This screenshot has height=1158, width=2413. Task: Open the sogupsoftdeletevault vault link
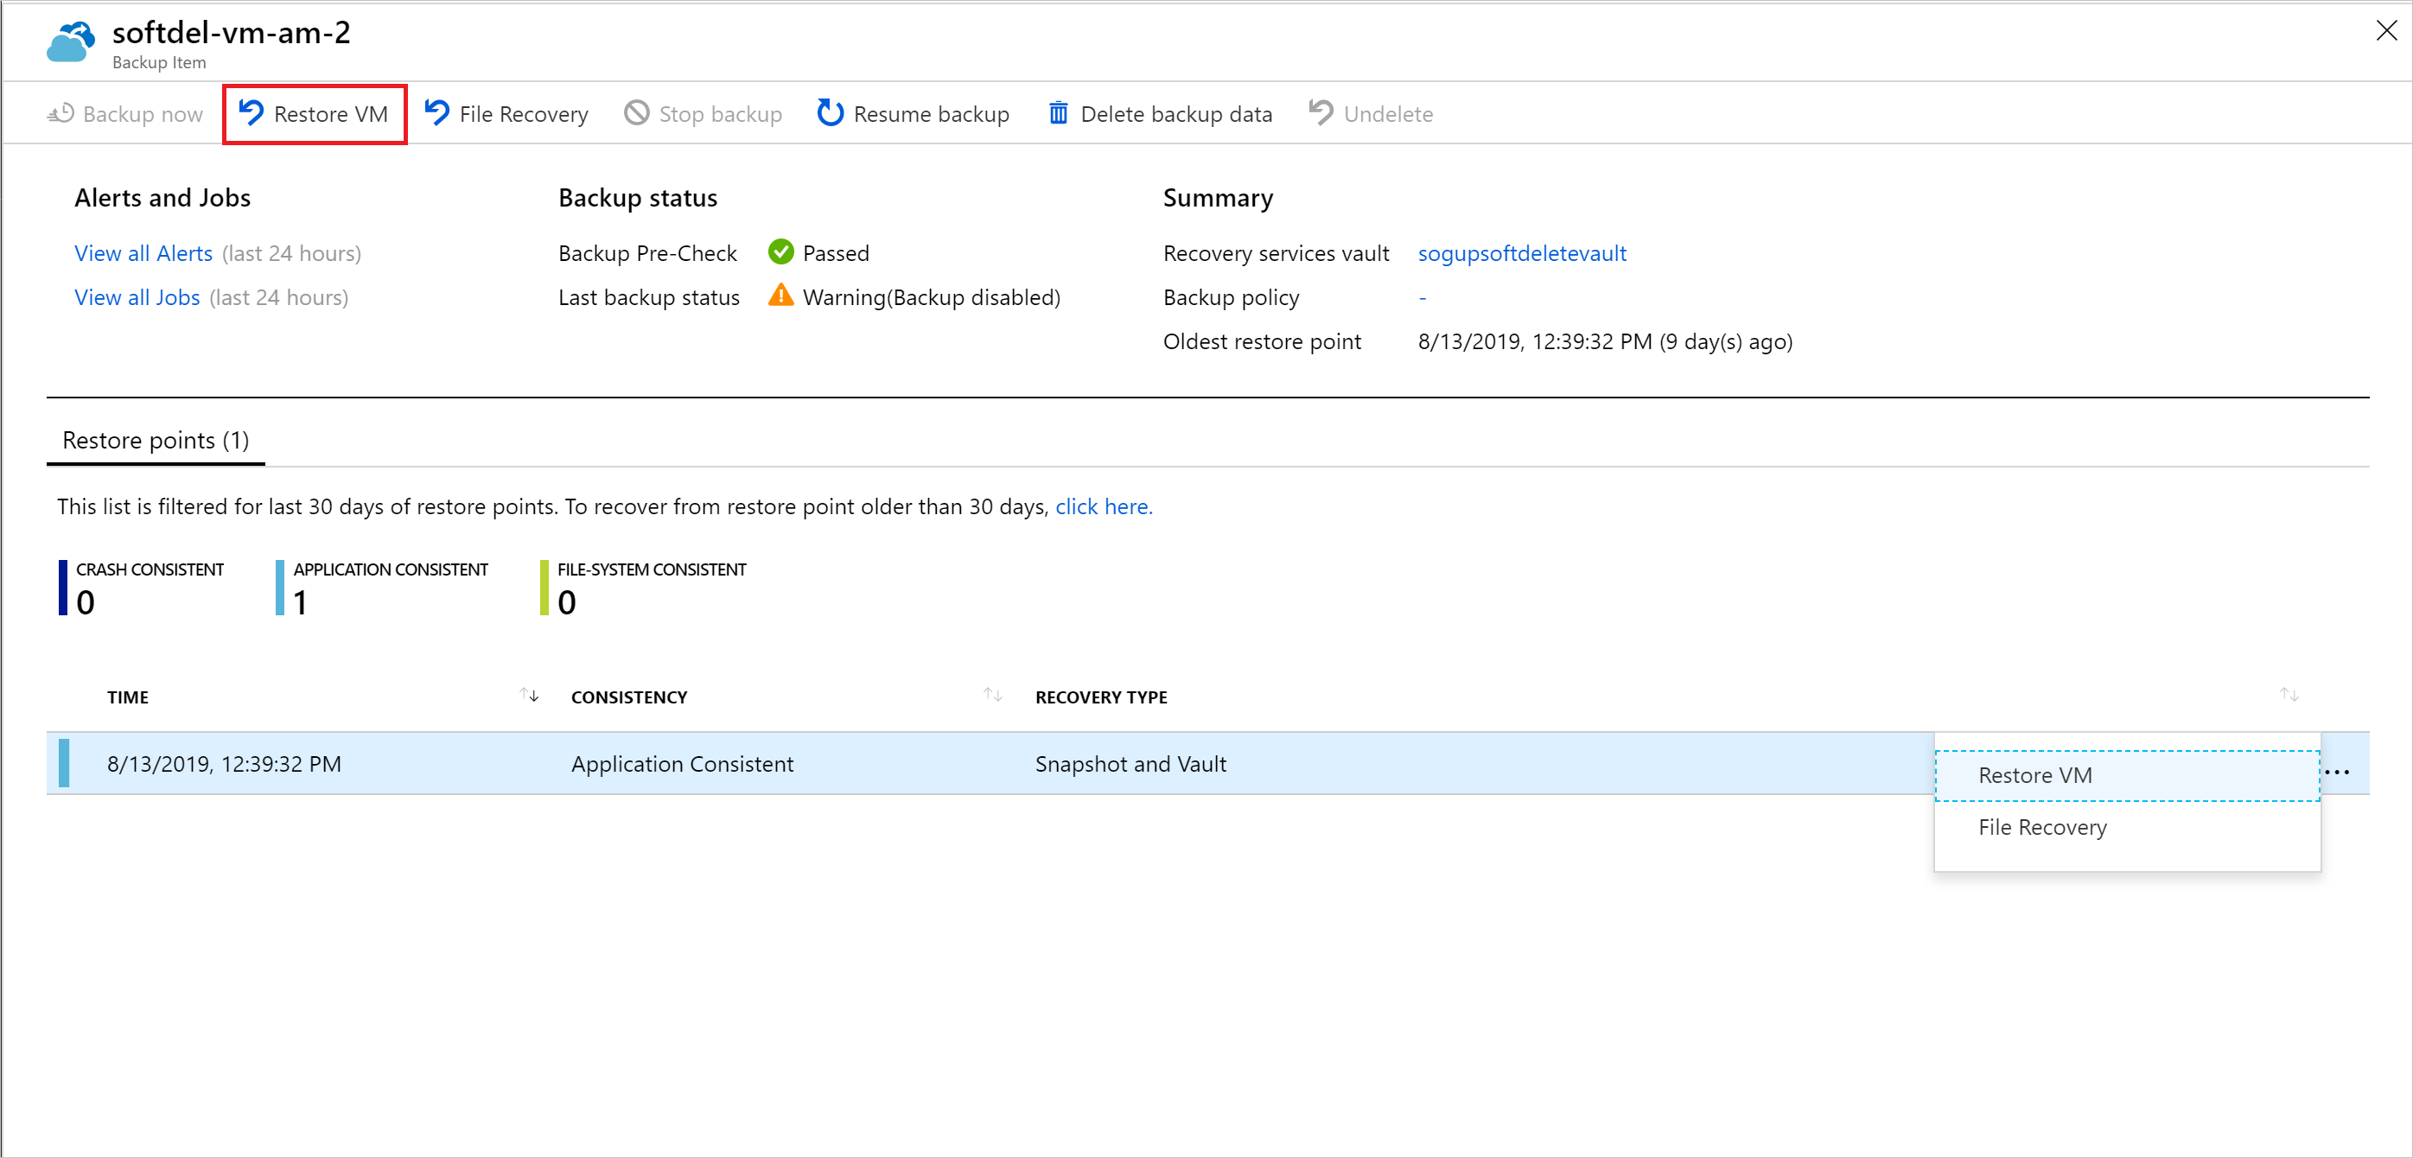point(1525,252)
